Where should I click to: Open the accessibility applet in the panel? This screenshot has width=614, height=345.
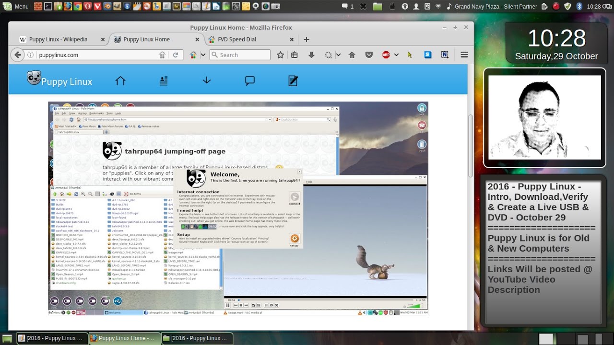point(405,6)
